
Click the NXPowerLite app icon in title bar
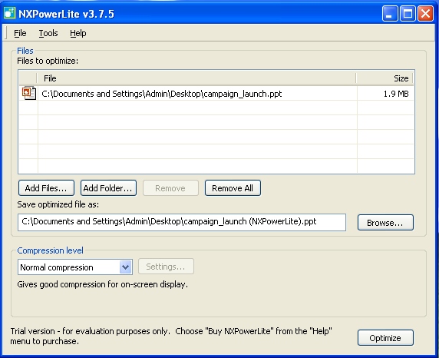pos(10,13)
